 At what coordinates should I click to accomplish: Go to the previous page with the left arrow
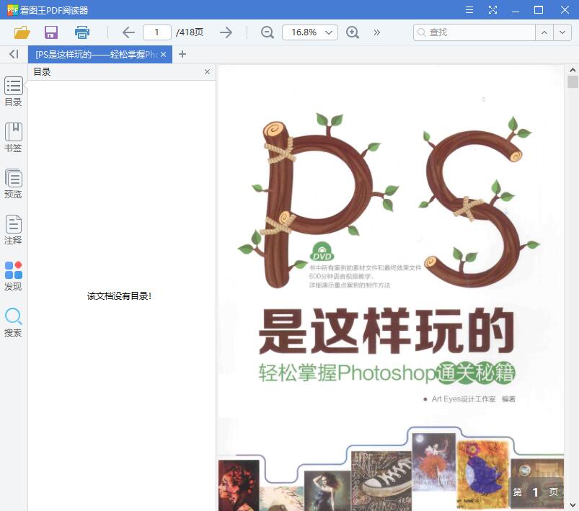pos(128,32)
